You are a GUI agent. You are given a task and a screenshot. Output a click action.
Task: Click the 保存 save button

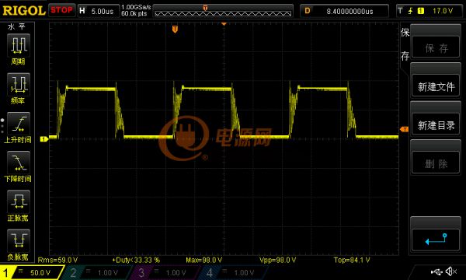pyautogui.click(x=436, y=47)
